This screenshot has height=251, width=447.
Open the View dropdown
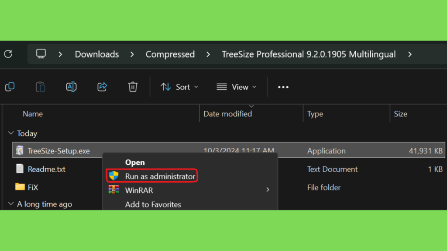point(236,87)
